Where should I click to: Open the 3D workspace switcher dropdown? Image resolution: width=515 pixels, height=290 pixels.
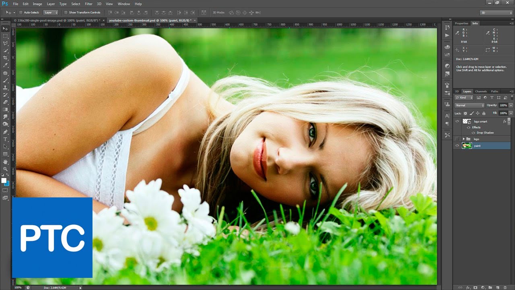click(496, 12)
